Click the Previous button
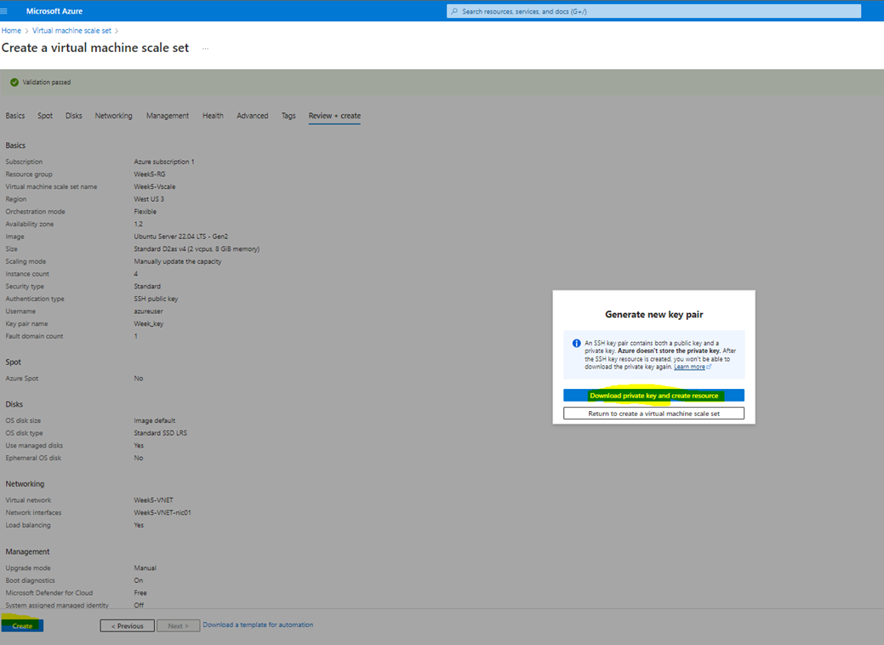 [127, 625]
